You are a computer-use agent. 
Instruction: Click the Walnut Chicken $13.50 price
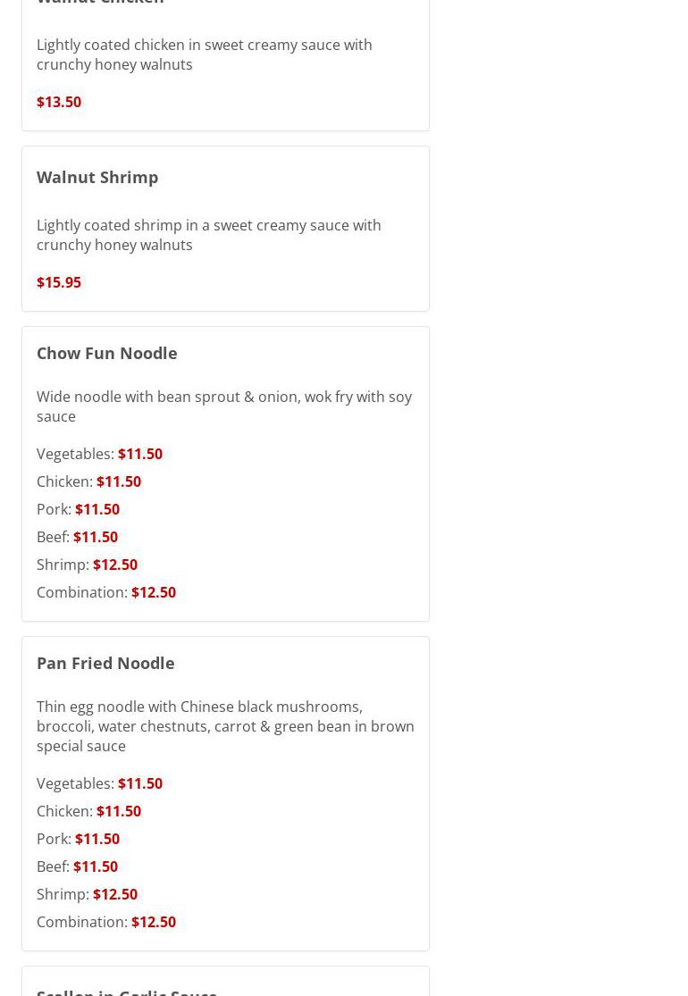[59, 102]
